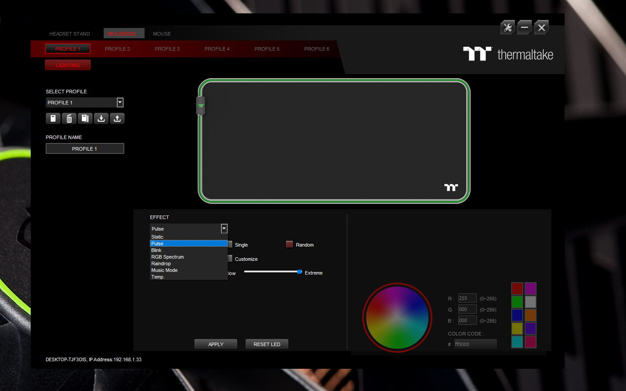Minimize the Thermaltake window
This screenshot has height=391, width=626.
click(x=525, y=28)
